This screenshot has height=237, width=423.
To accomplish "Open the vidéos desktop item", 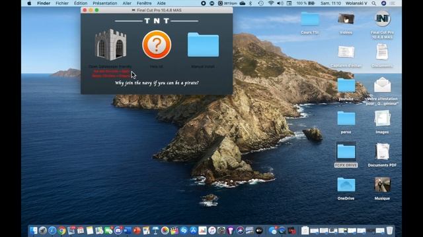I will (346, 19).
